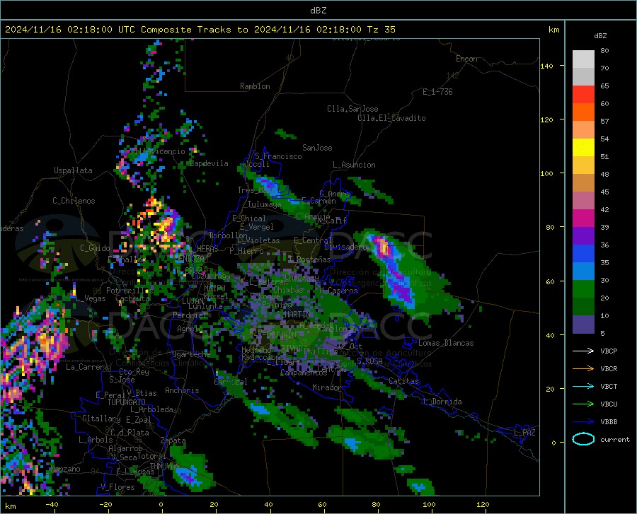
Task: Click the Capdevila place label
Action: coord(210,163)
